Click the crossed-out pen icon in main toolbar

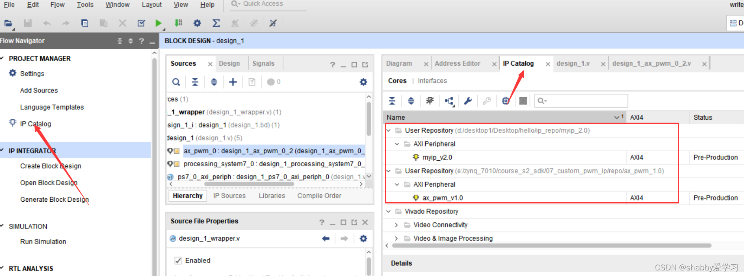coord(273,23)
